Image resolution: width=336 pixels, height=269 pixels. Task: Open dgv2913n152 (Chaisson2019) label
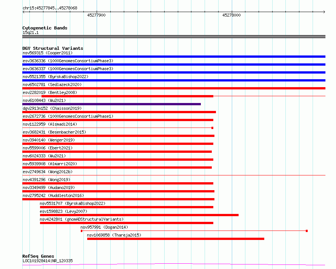click(52, 108)
